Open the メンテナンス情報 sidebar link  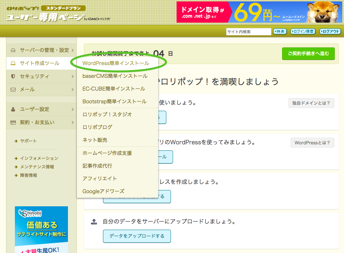[x=37, y=167]
